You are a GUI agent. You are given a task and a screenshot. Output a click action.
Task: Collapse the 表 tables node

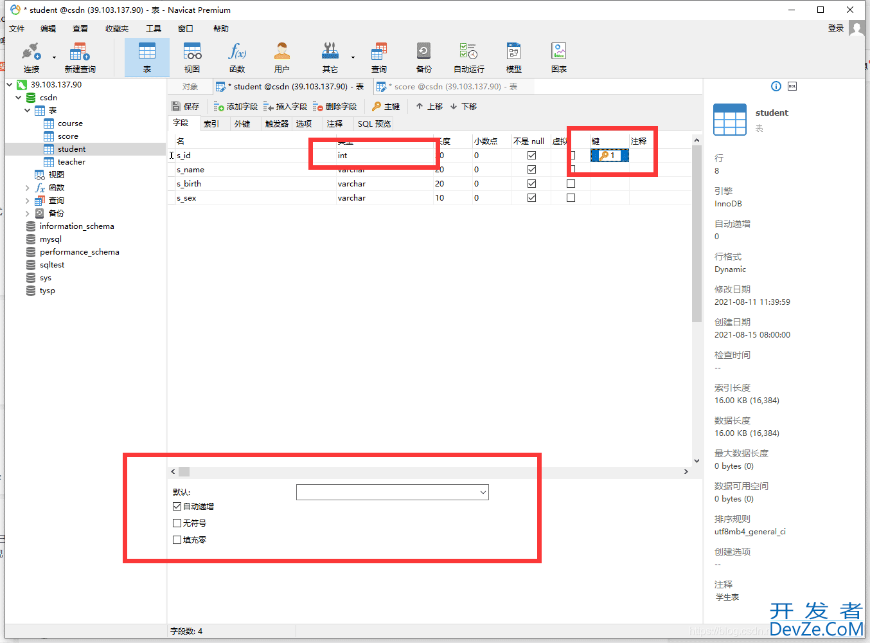point(27,110)
